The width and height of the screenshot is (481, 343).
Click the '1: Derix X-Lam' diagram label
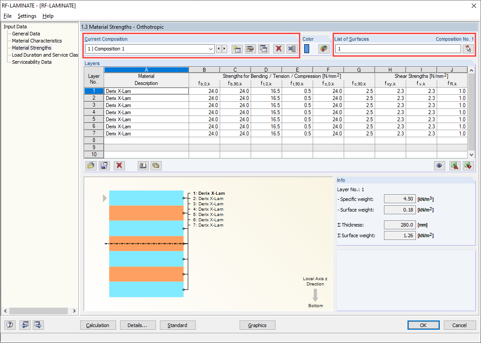pyautogui.click(x=209, y=193)
